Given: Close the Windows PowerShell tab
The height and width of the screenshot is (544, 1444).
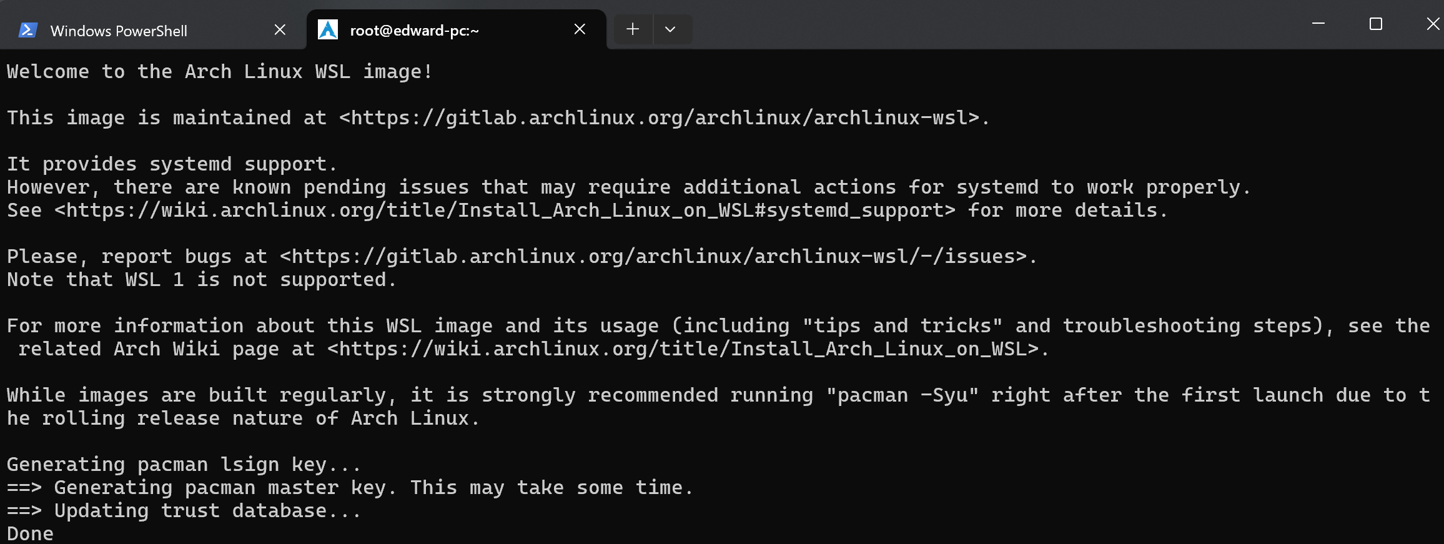Looking at the screenshot, I should (280, 29).
